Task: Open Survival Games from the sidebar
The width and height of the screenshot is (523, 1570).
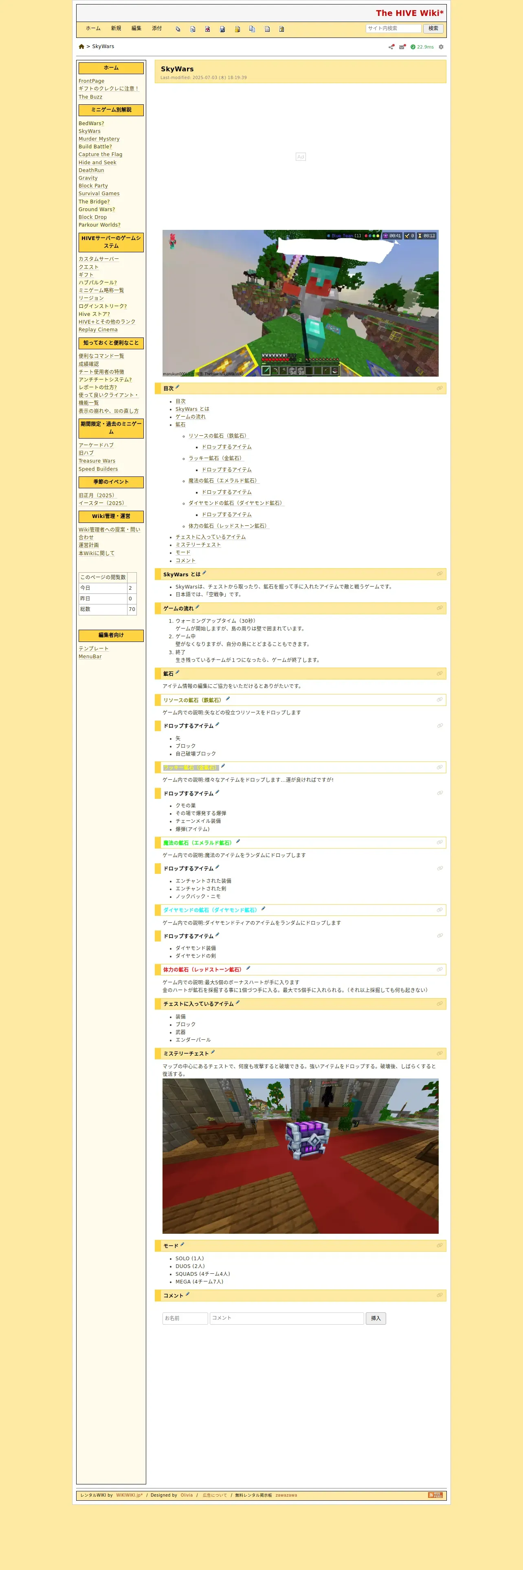Action: (99, 194)
